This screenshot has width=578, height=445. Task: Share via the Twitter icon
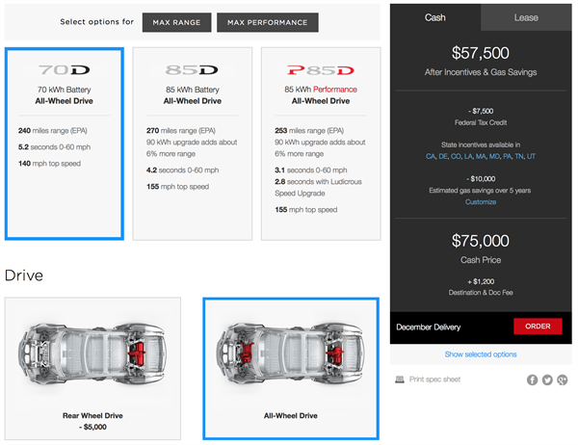(x=547, y=380)
